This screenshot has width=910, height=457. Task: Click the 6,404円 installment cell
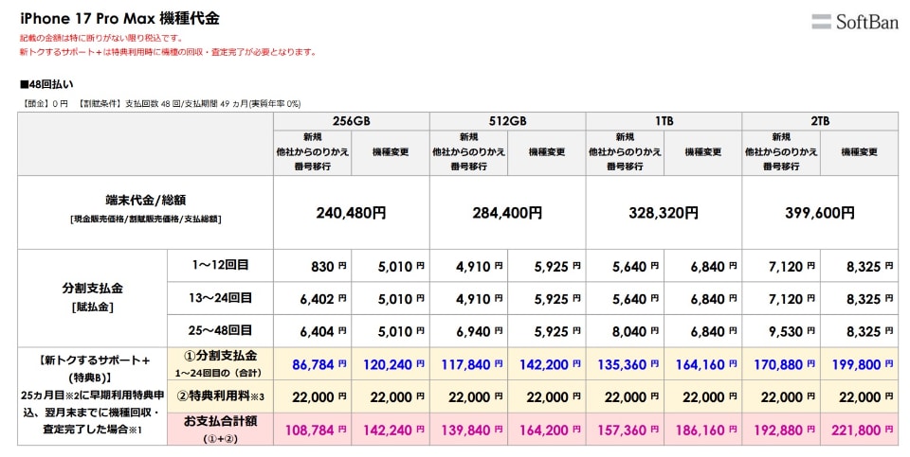[312, 331]
